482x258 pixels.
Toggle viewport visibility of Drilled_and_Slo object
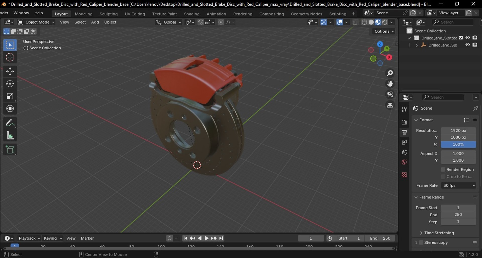tap(468, 45)
